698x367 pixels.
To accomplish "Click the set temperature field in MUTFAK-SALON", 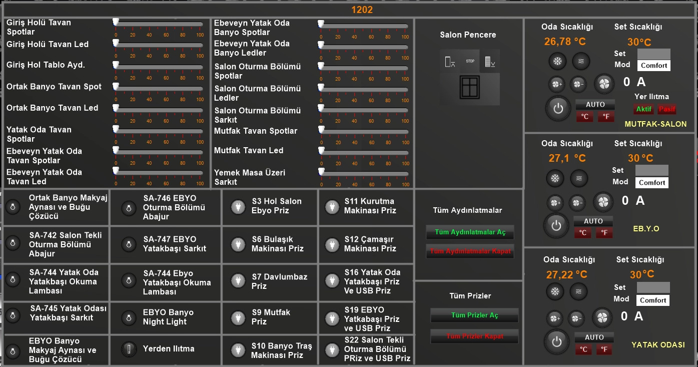I will [x=653, y=54].
